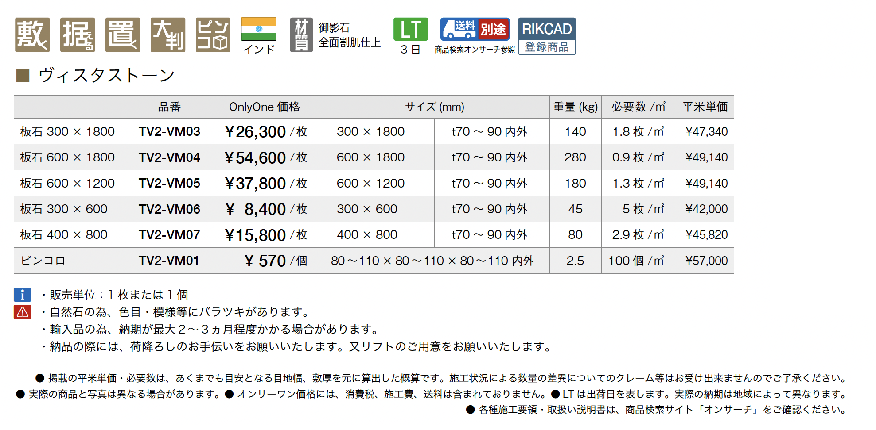The height and width of the screenshot is (430, 876).
Task: Click the 板石 400 × 800 row label
Action: click(x=64, y=235)
